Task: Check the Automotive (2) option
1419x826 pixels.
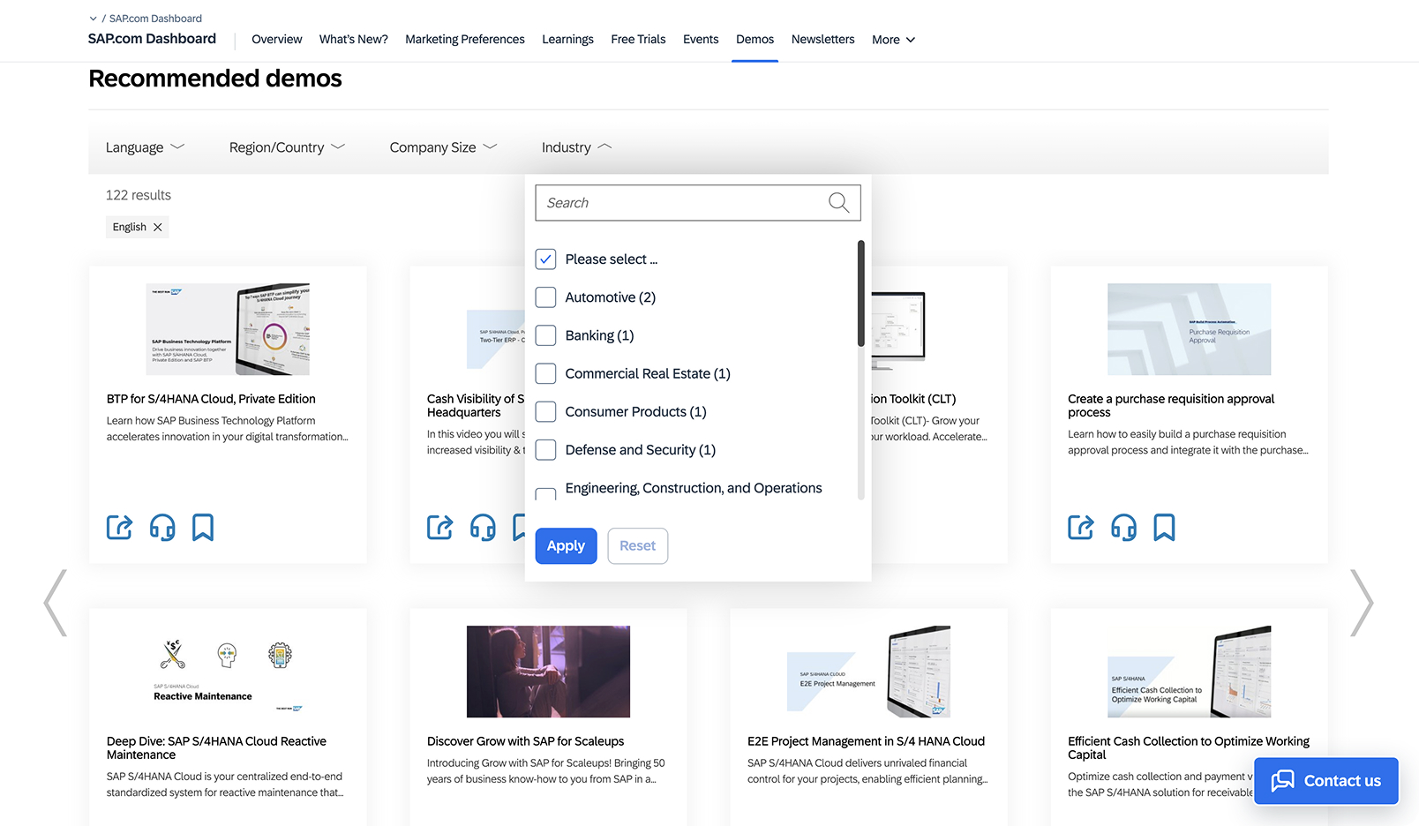Action: (545, 297)
